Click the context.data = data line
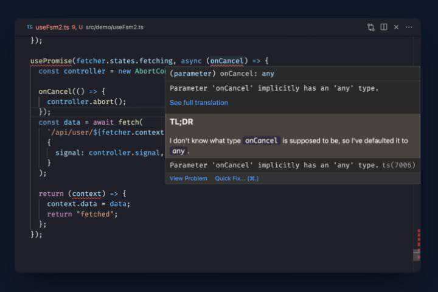This screenshot has width=438, height=292. (x=88, y=204)
